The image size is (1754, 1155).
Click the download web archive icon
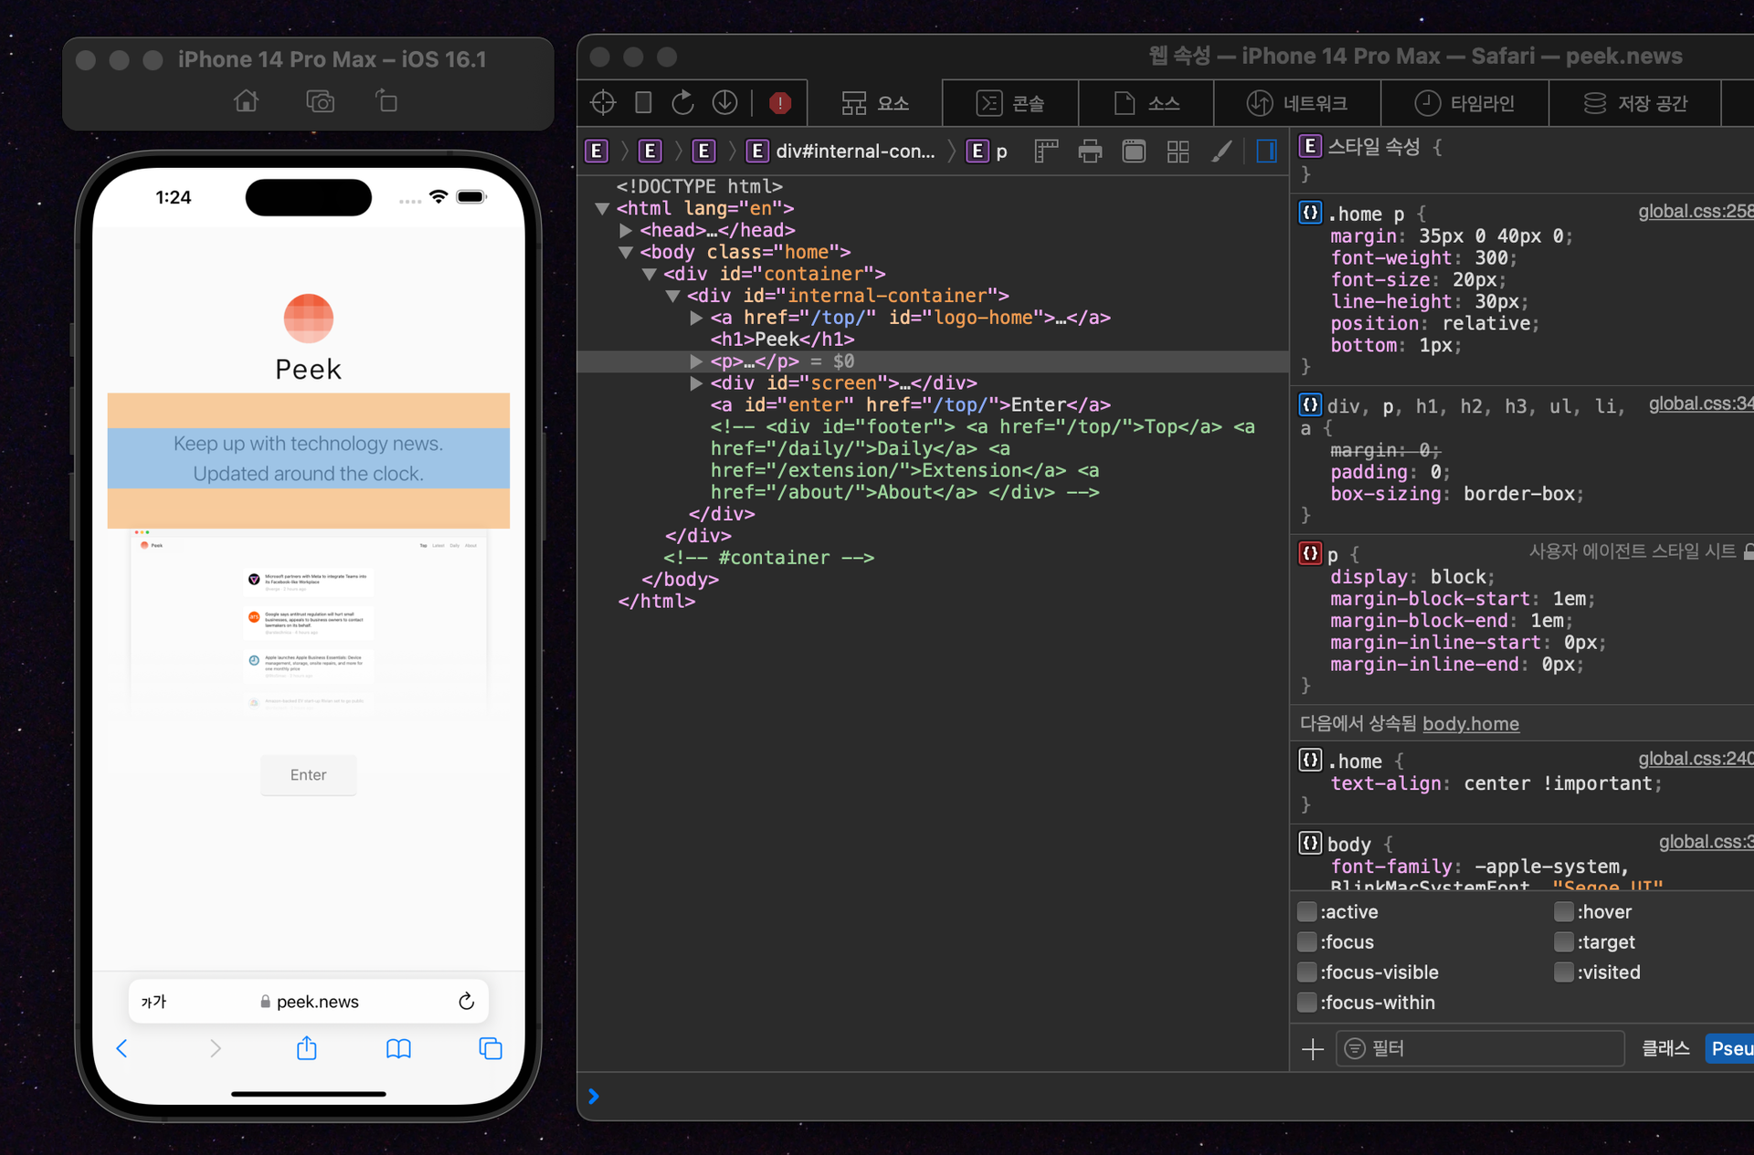(724, 102)
